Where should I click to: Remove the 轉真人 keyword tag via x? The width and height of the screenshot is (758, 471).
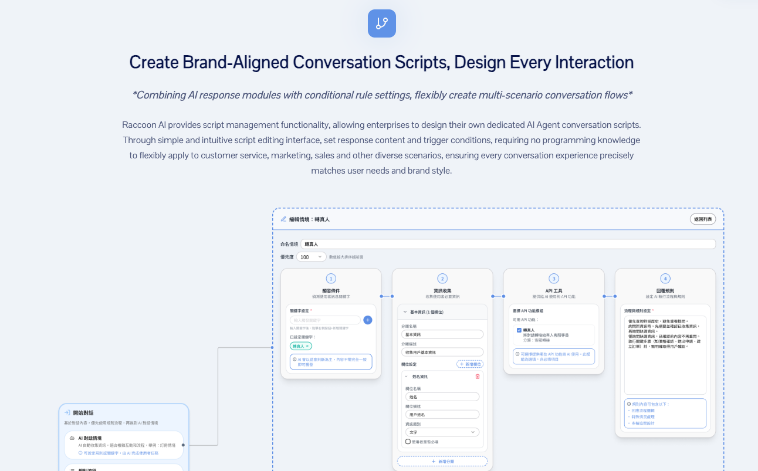[308, 346]
